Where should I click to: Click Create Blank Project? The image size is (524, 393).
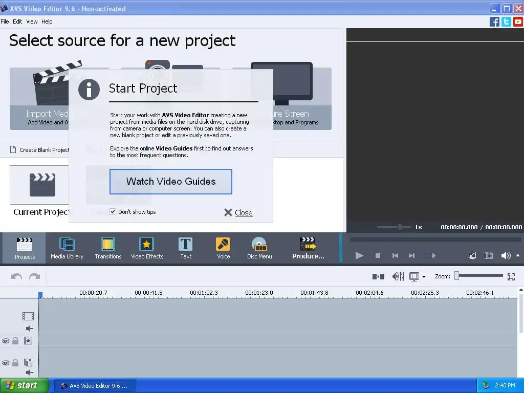(39, 150)
